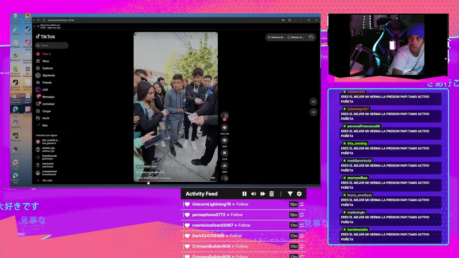459x258 pixels.
Task: Open Steam desktop shortcut
Action: tap(28, 30)
